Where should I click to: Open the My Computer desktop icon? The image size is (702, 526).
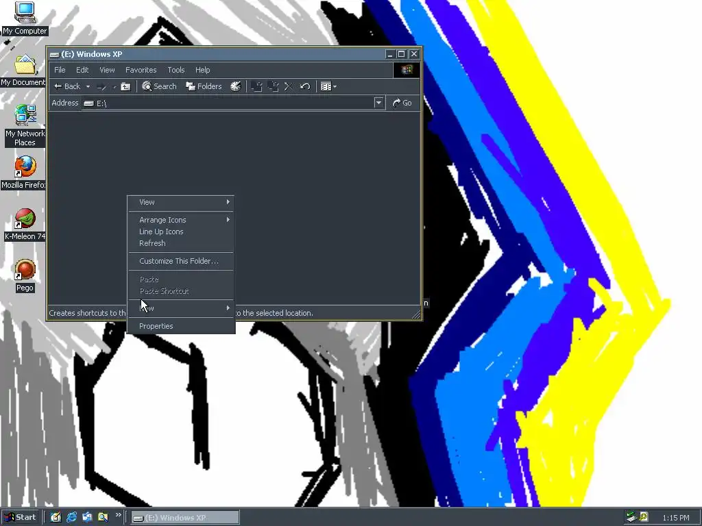[25, 18]
